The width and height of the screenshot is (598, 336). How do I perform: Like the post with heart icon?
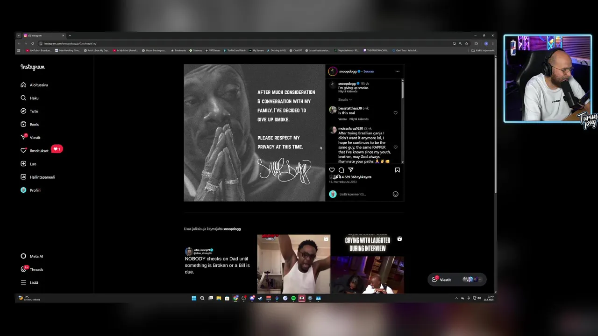pyautogui.click(x=332, y=170)
